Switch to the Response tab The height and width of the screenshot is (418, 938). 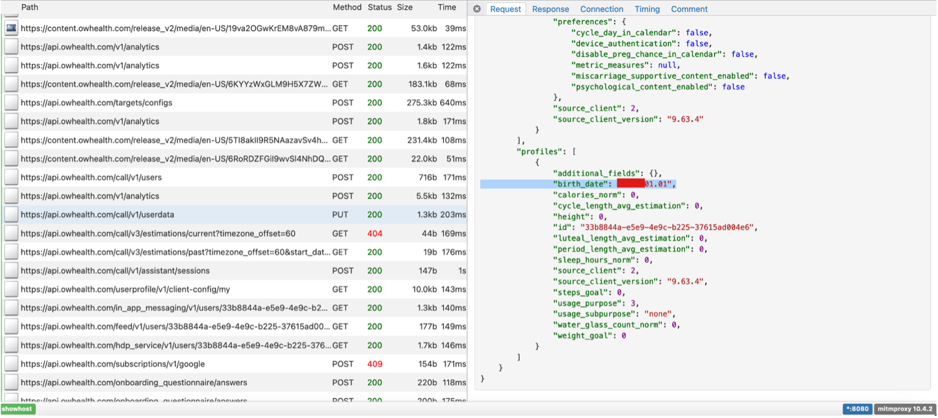coord(550,9)
